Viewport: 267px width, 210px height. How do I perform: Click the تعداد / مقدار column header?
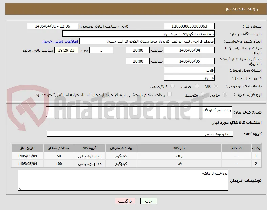59,148
